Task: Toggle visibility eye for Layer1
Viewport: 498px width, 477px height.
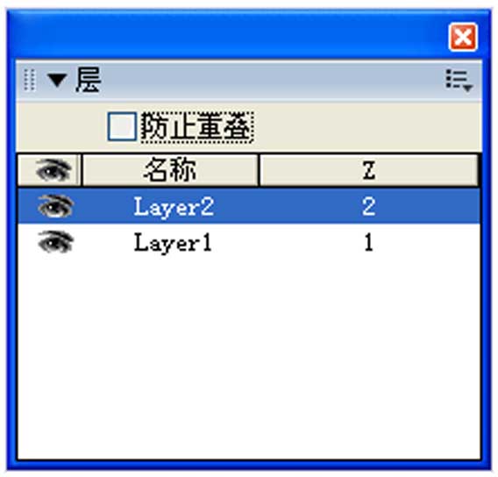Action: coord(55,242)
